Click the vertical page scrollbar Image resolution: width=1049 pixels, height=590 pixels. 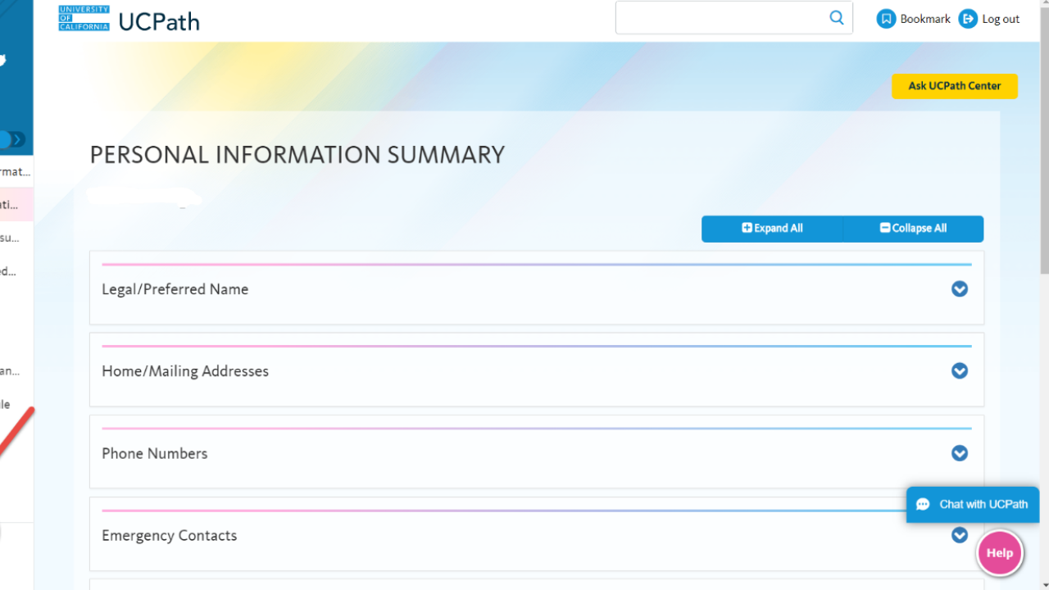point(1043,164)
